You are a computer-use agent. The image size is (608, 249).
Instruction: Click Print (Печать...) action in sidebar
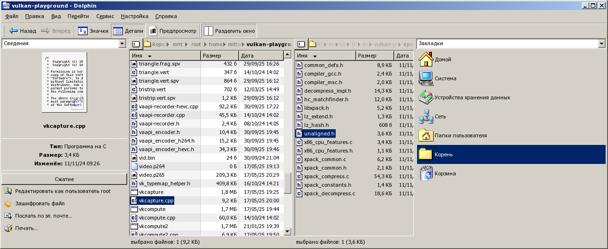tap(26, 228)
